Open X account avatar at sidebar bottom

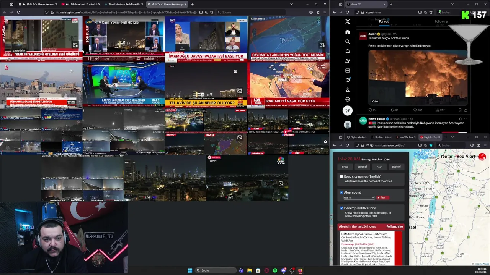[347, 125]
